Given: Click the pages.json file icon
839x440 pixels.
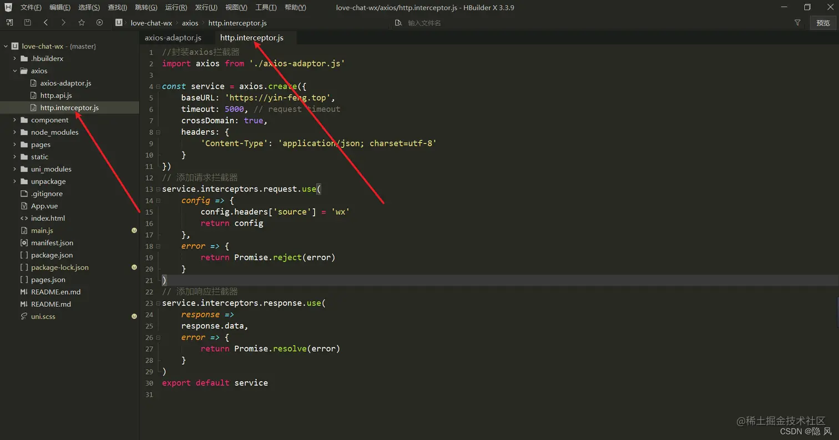Looking at the screenshot, I should pos(24,280).
